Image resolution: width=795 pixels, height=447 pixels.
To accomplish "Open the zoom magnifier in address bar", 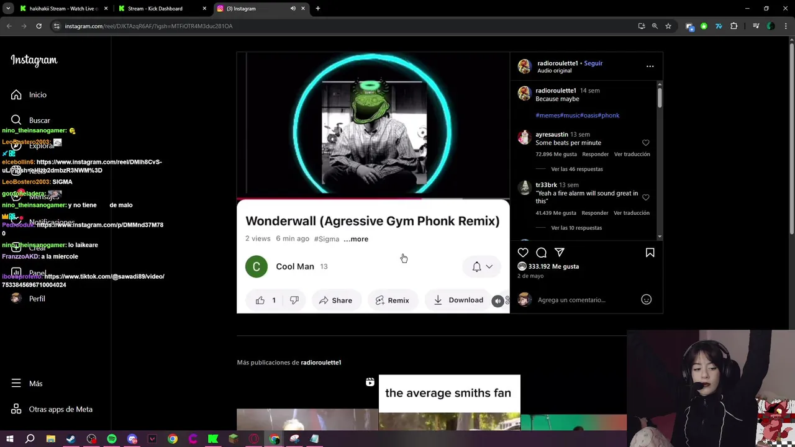I will [x=655, y=26].
